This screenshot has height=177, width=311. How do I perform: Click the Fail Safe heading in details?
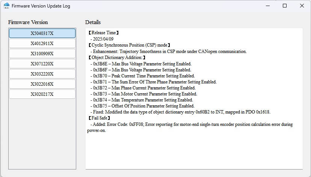click(x=99, y=118)
